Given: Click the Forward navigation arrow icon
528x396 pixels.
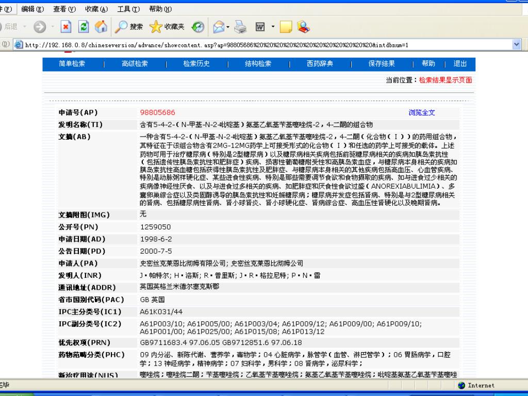Looking at the screenshot, I should (40, 27).
